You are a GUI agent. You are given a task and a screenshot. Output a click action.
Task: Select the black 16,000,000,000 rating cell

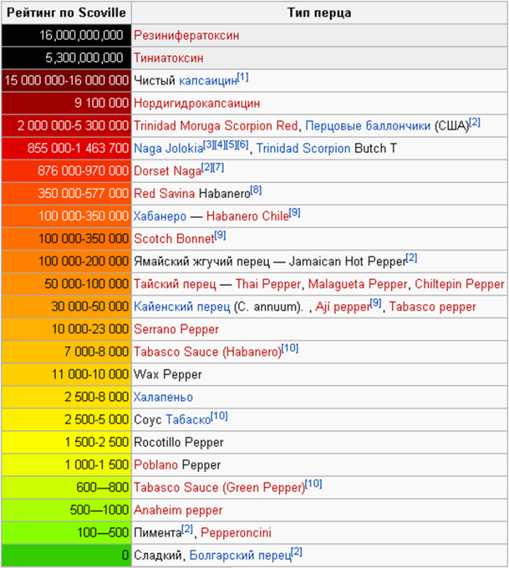point(66,35)
